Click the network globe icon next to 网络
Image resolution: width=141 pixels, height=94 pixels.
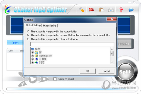(x=36, y=62)
